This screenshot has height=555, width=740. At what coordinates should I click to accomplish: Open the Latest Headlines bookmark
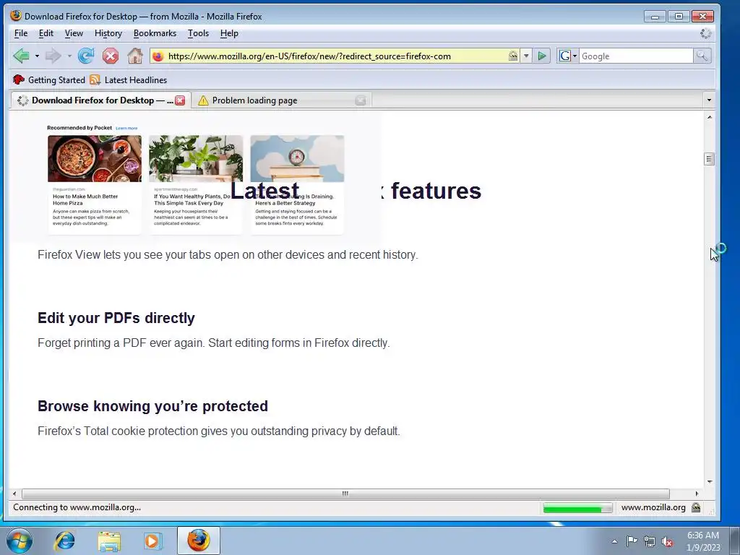click(x=129, y=79)
